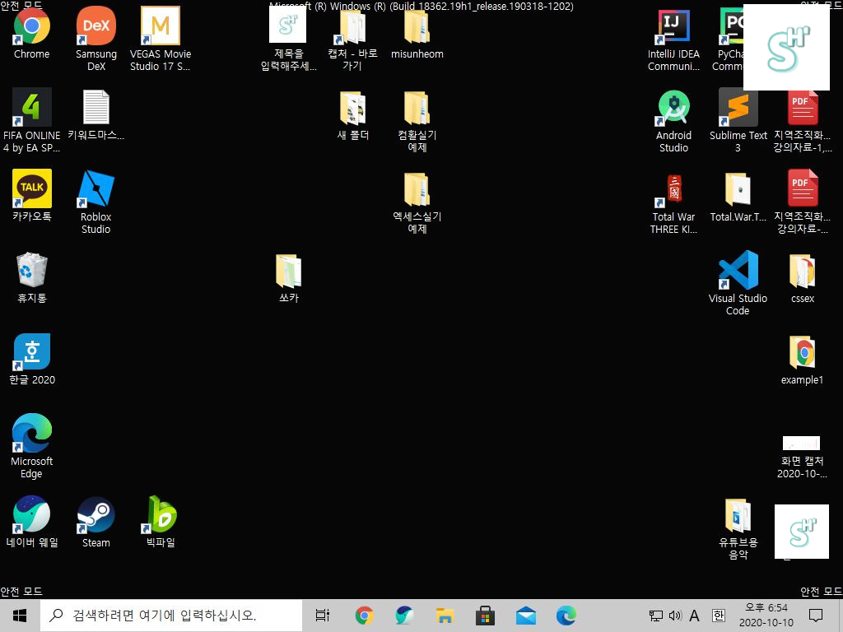Open the Action Center notifications
The height and width of the screenshot is (632, 843).
[x=816, y=616]
